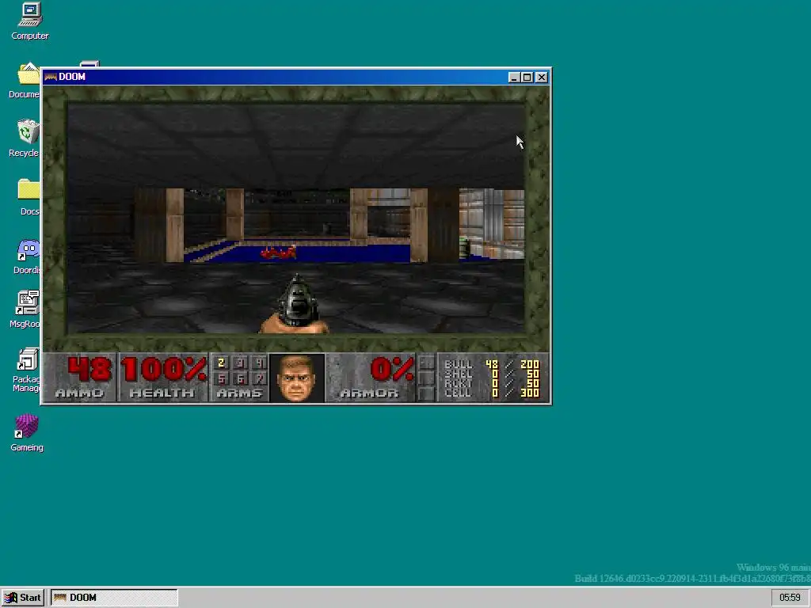Click the green barrel by right wall
Viewport: 811px width, 608px height.
click(464, 248)
